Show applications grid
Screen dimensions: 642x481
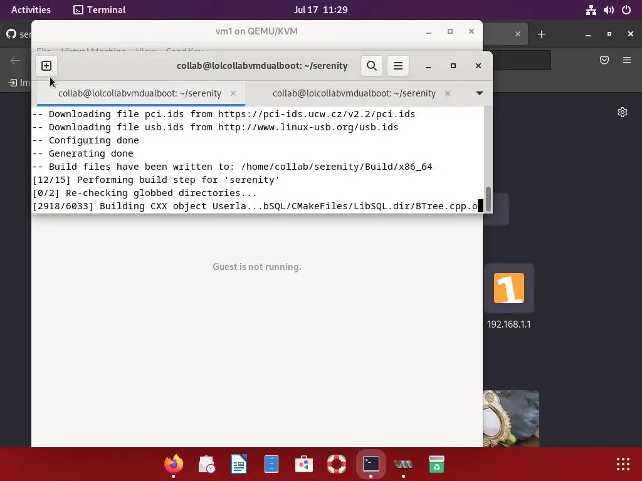[x=623, y=464]
